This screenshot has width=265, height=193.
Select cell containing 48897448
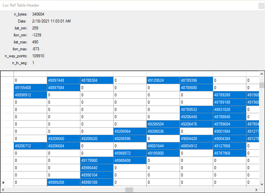63,80
